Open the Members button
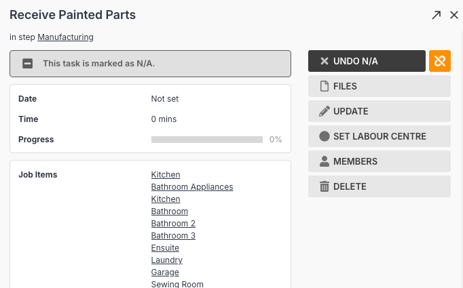Screen dimensions: 463x288 pos(379,161)
